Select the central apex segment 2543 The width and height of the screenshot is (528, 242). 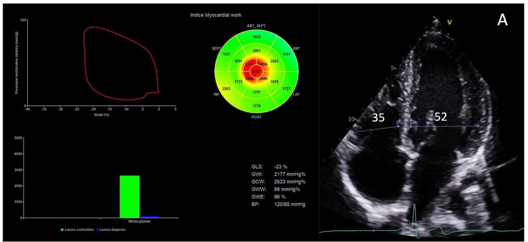(x=256, y=71)
